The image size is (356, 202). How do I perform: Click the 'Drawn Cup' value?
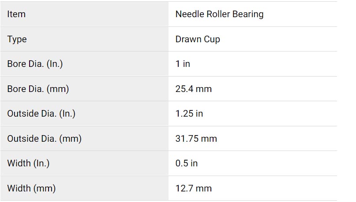pos(198,39)
